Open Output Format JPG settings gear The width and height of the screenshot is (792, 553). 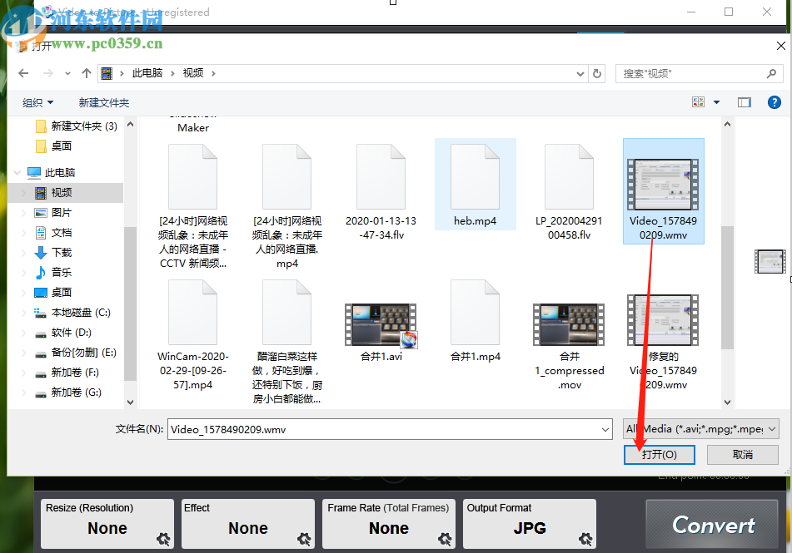pos(585,539)
